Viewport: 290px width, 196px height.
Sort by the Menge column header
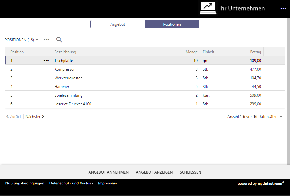[x=182, y=52]
